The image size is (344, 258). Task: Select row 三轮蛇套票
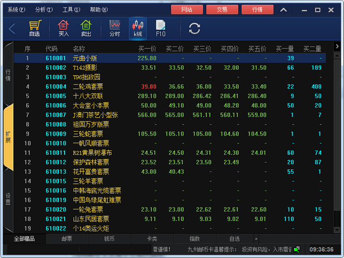170,134
